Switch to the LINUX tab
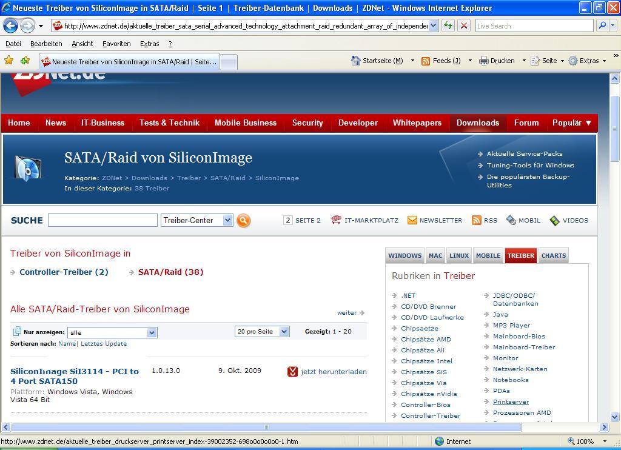This screenshot has height=450, width=621. pyautogui.click(x=459, y=255)
